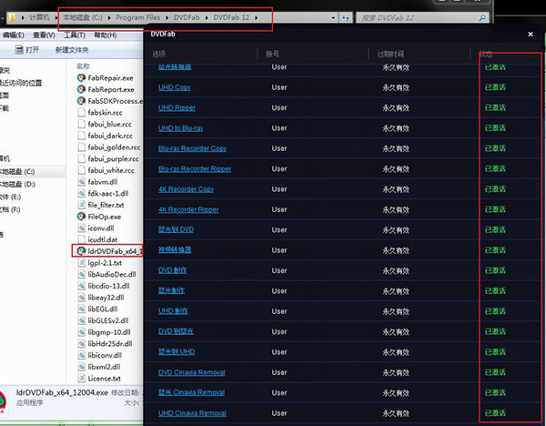Click the 计算机 breadcrumb segment

pos(39,17)
